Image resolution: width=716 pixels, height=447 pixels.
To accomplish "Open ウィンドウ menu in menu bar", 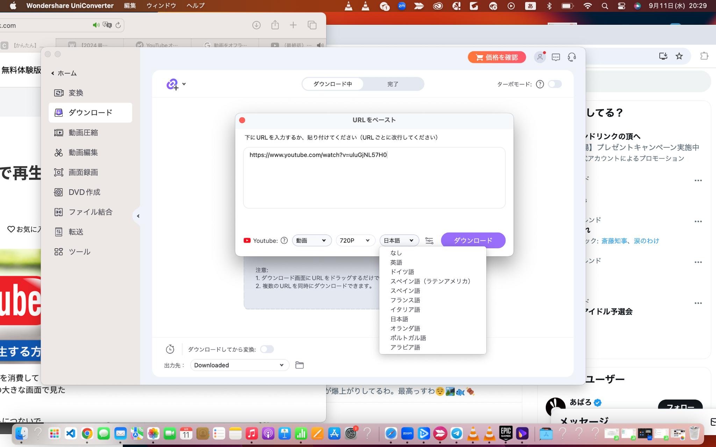I will pos(161,6).
